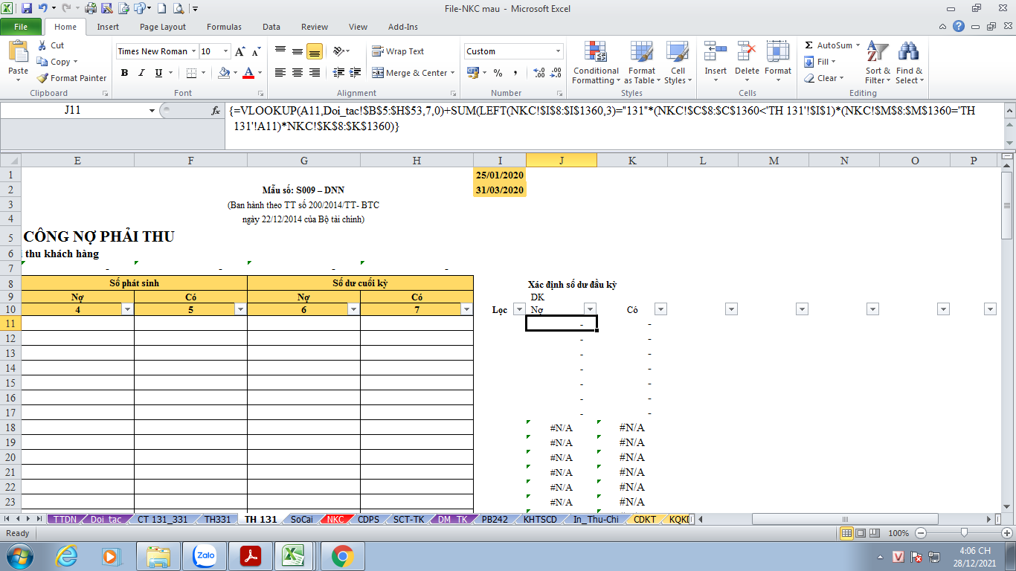
Task: Open the filter dropdown for column Lọc
Action: pyautogui.click(x=519, y=309)
